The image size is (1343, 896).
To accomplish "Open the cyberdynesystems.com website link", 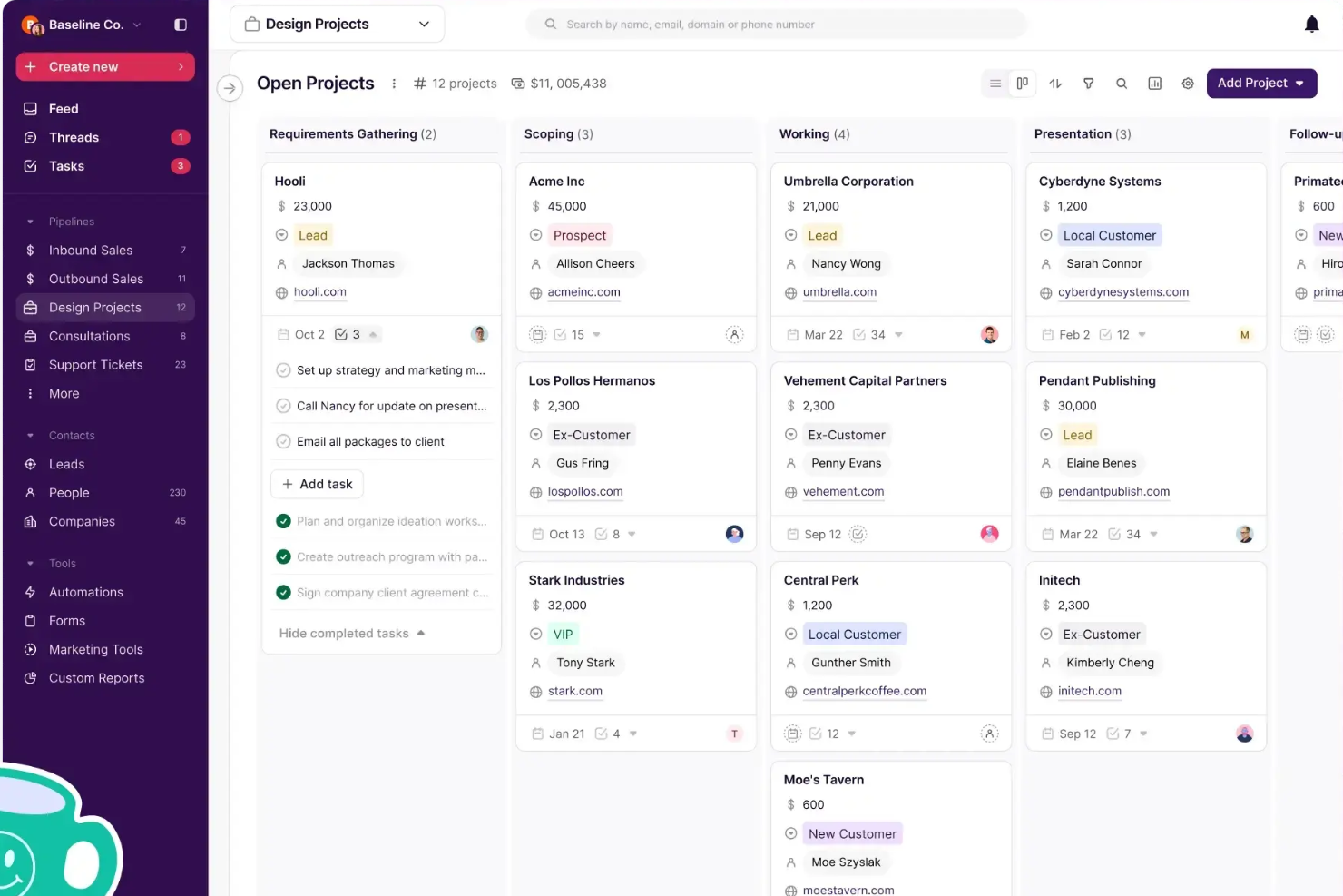I will point(1123,291).
